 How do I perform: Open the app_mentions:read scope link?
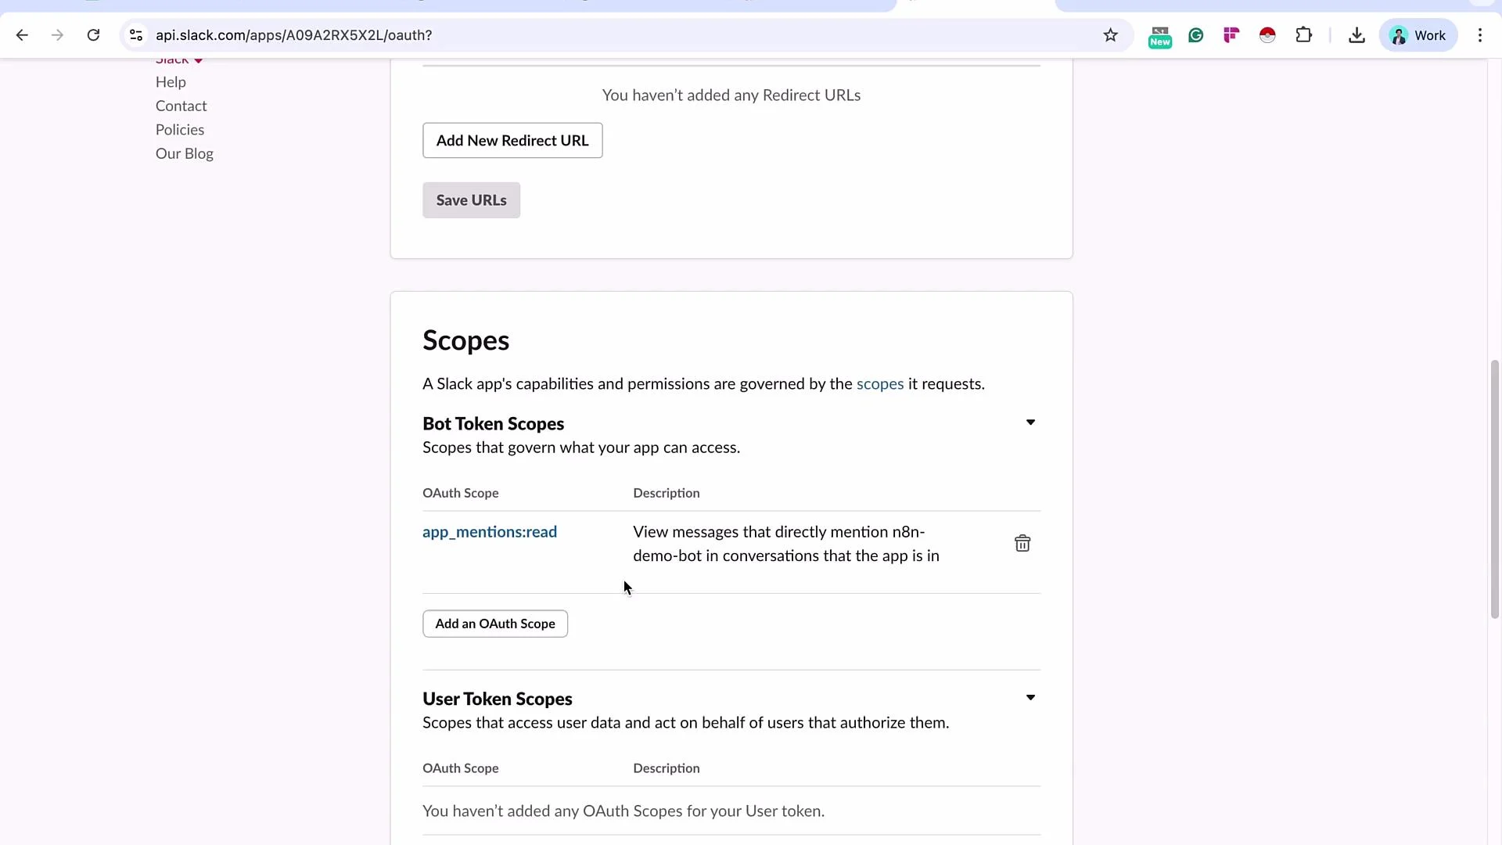[490, 532]
